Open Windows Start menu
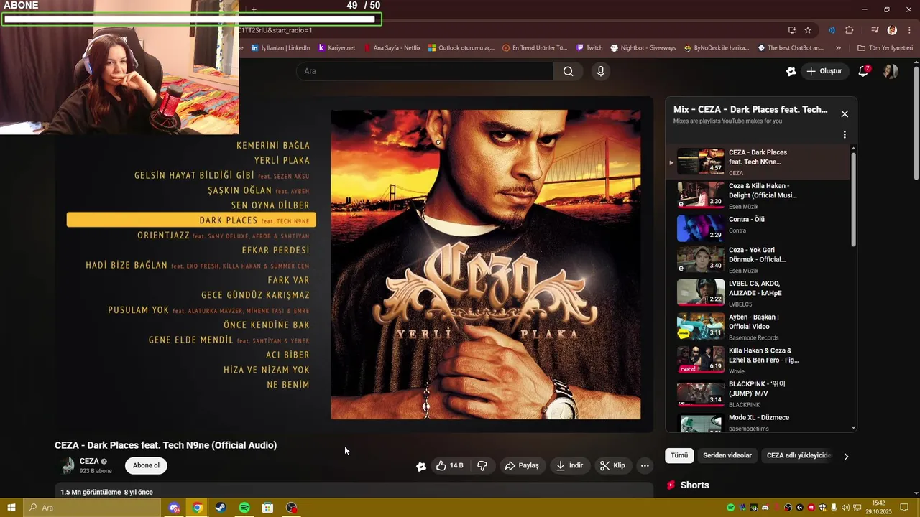The height and width of the screenshot is (517, 920). click(x=11, y=508)
